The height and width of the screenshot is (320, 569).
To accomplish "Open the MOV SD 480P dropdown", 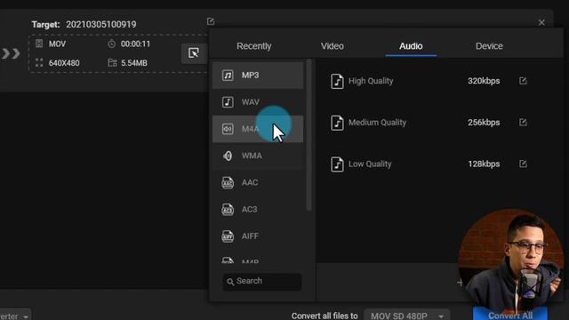I will point(407,316).
